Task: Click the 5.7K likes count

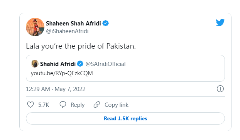Action: 44,105
